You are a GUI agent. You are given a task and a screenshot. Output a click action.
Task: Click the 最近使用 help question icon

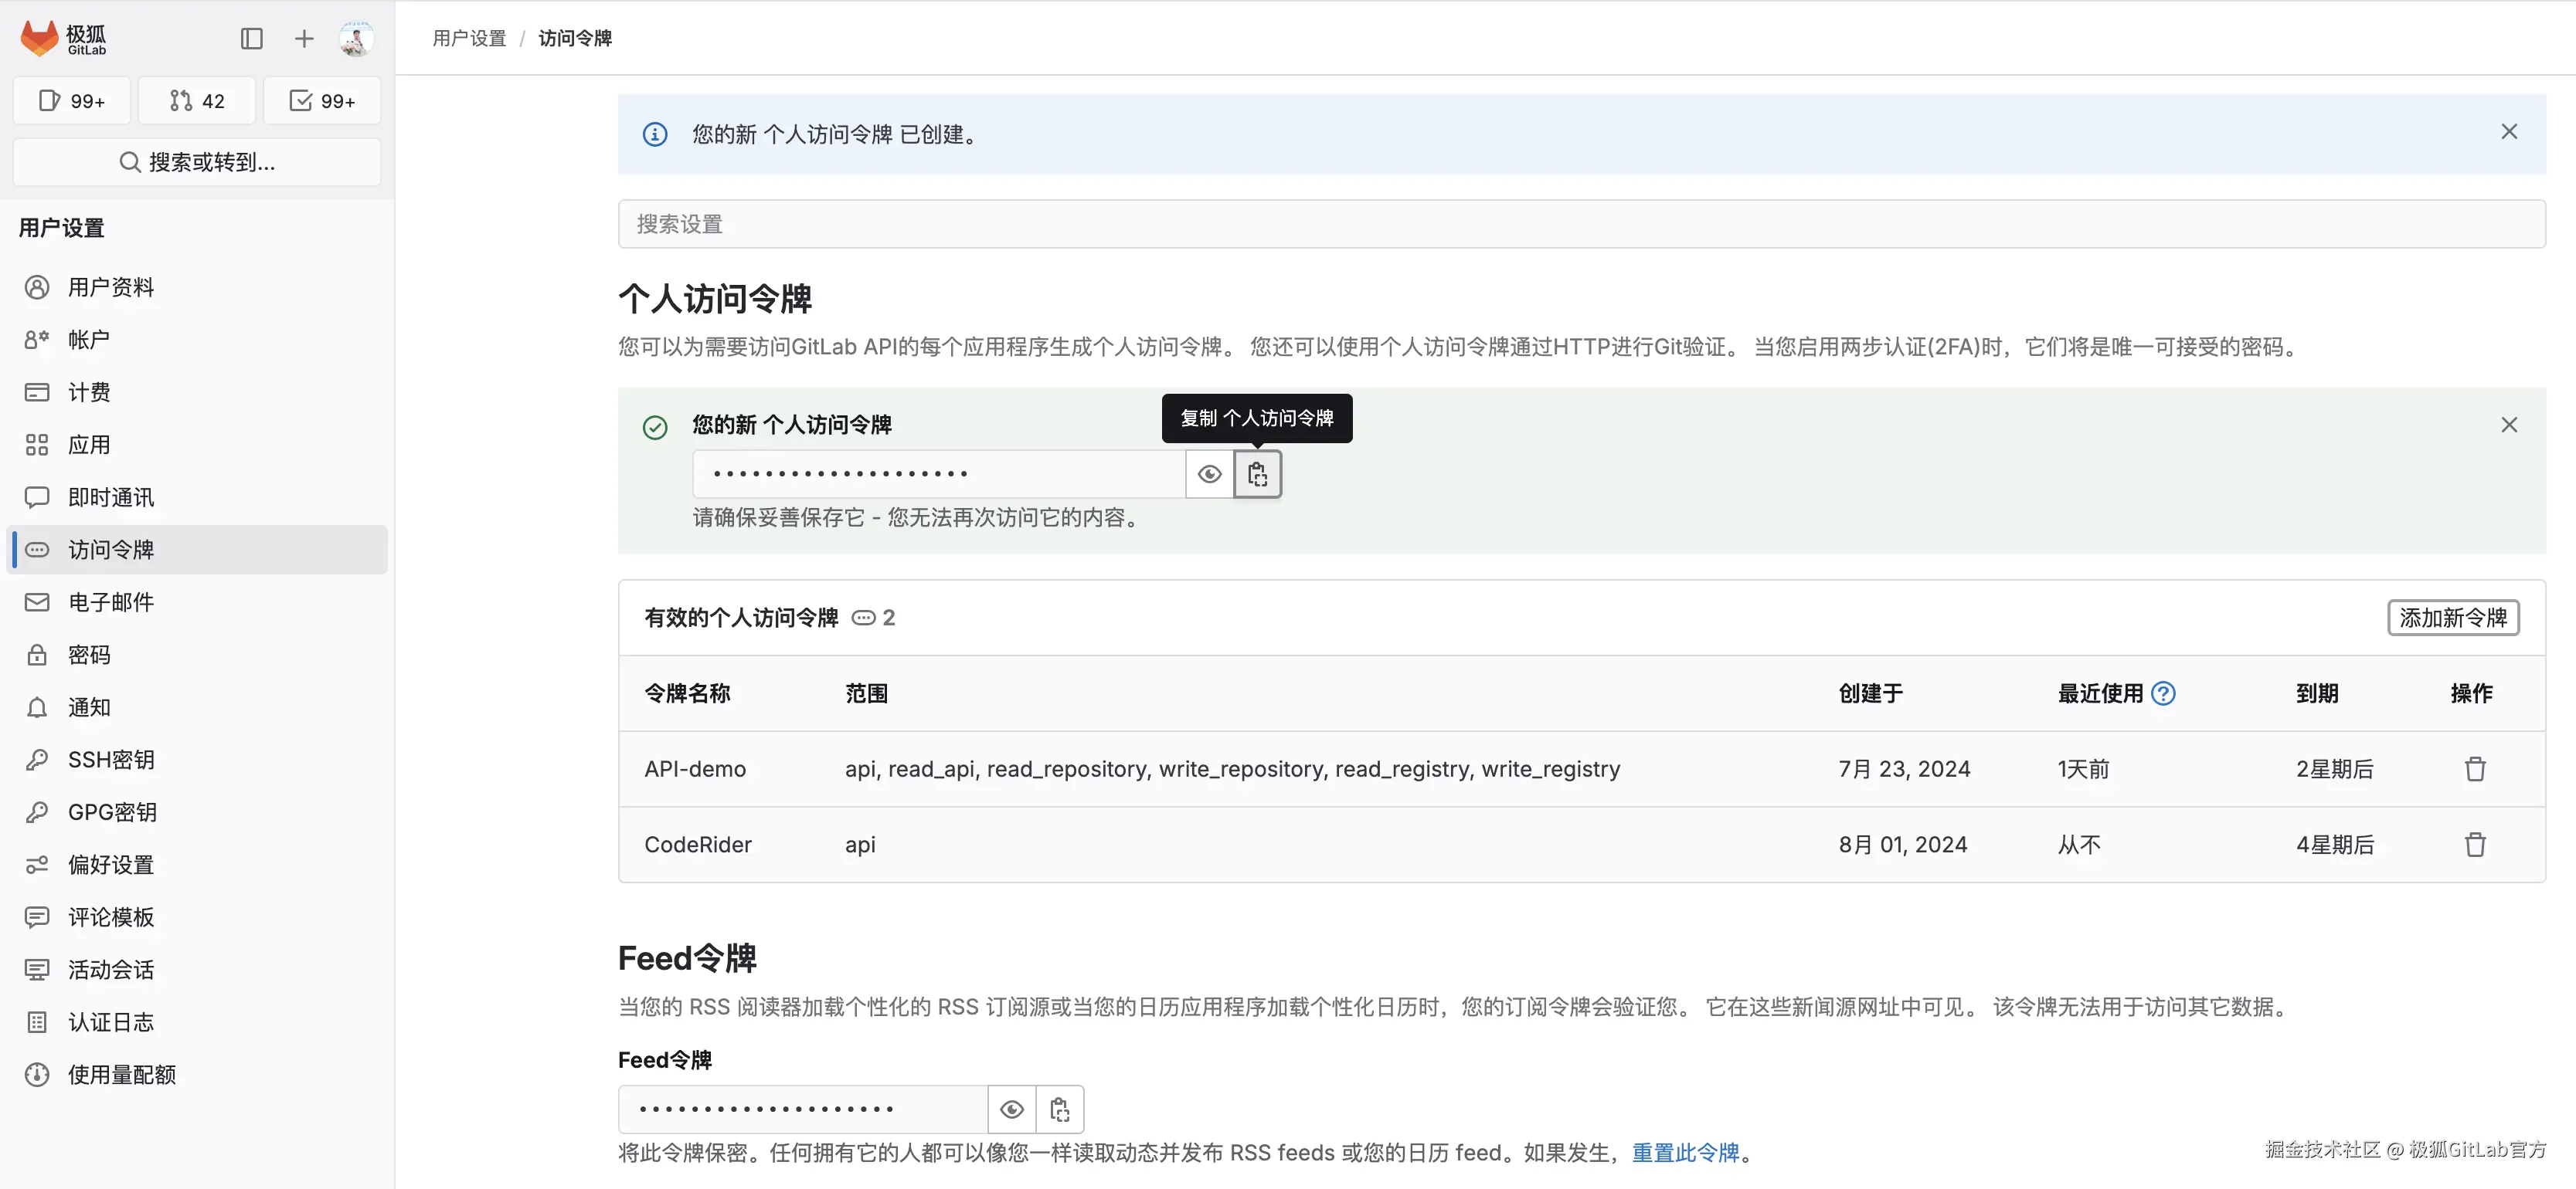[x=2163, y=693]
